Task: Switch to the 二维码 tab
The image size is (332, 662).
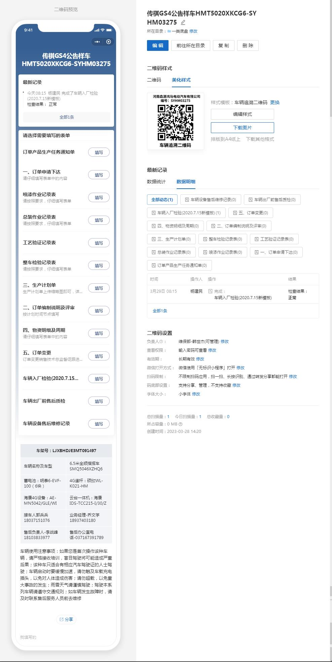Action: click(x=154, y=80)
